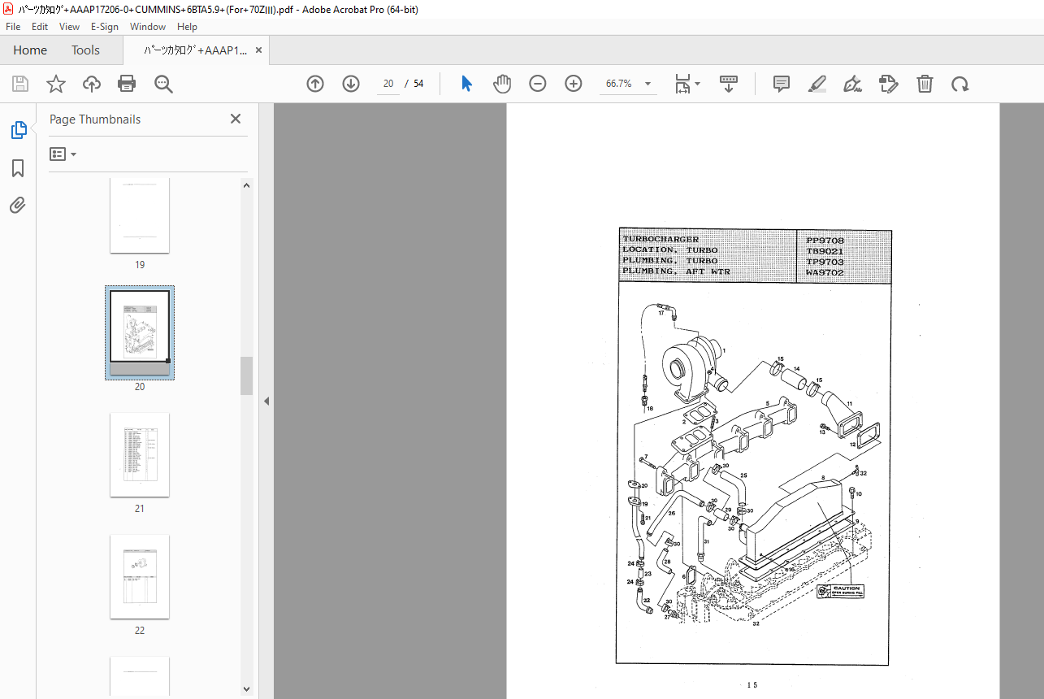
Task: Switch to the Tools tab
Action: (85, 50)
